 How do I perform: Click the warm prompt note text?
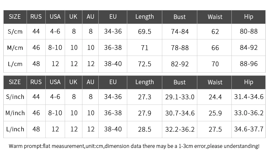click(x=134, y=146)
